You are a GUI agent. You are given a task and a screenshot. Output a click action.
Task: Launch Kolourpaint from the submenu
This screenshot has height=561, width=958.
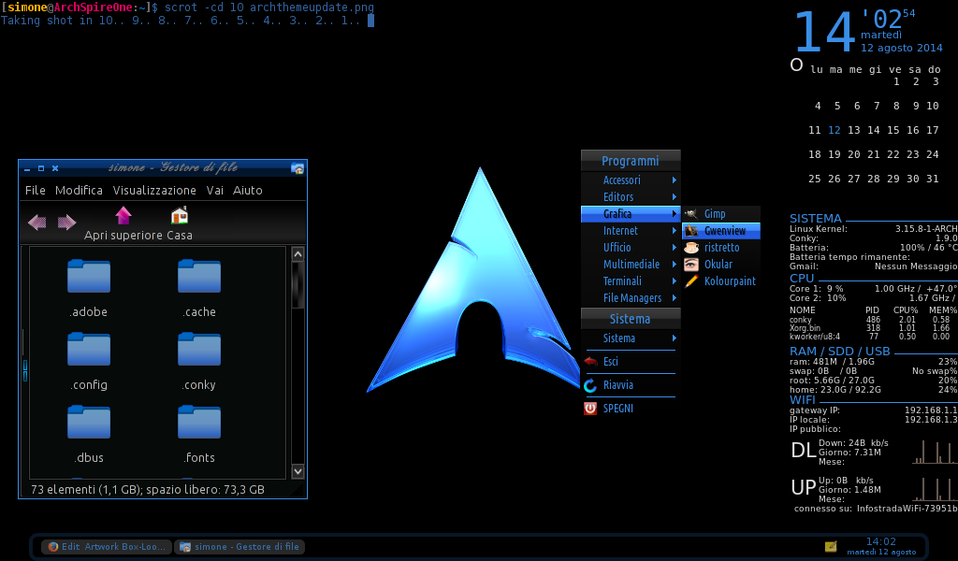[721, 280]
